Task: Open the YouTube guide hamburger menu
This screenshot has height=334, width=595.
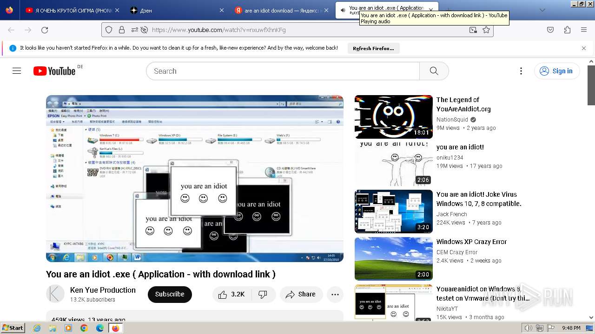Action: pyautogui.click(x=17, y=71)
